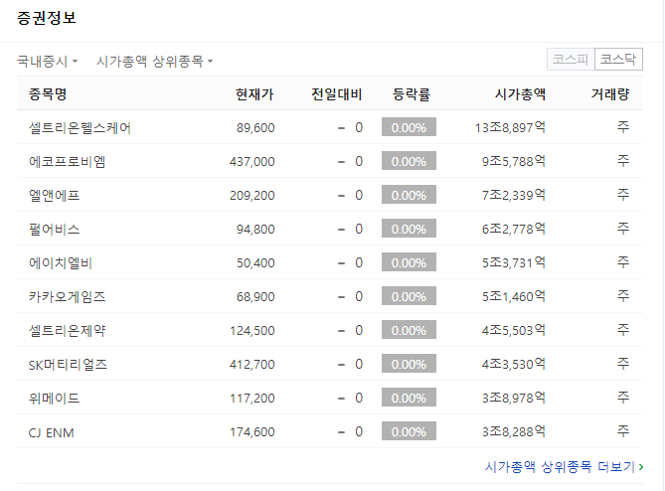Click the 거래량 column header
This screenshot has height=491, width=665.
coord(610,93)
